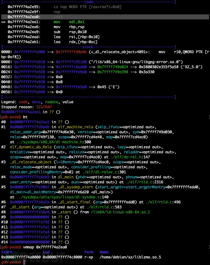Image resolution: width=210 pixels, height=265 pixels.
Task: Click red return address 0x7ffff7fd9a4b on stack
Action: click(x=71, y=52)
